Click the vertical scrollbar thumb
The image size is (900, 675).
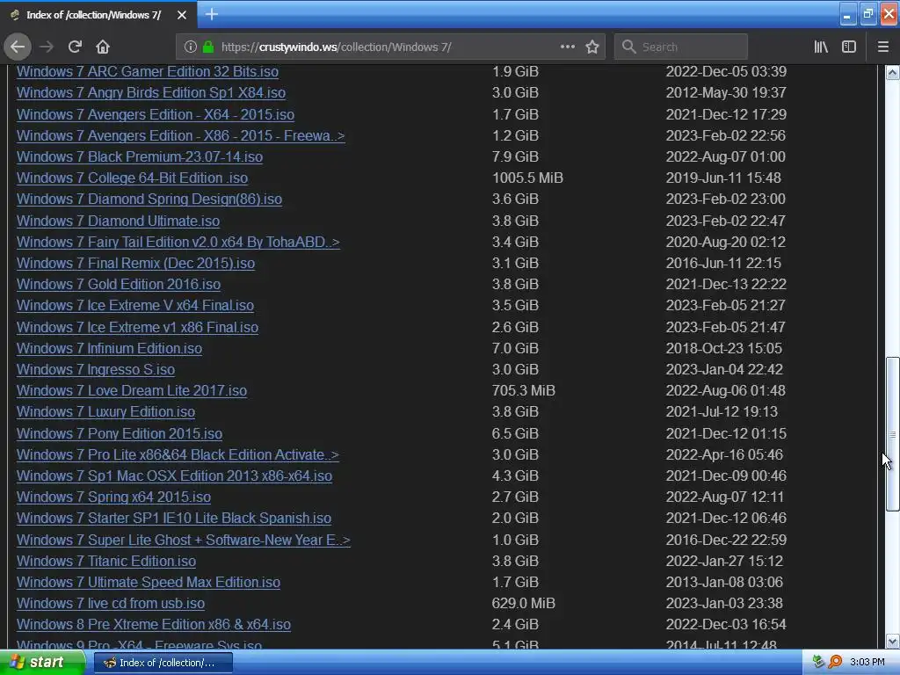click(x=892, y=434)
